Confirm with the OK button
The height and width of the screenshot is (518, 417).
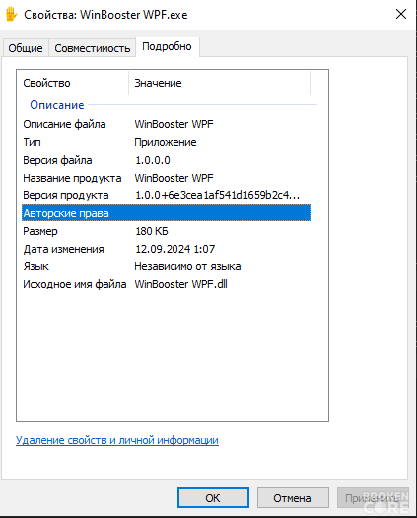coord(213,498)
